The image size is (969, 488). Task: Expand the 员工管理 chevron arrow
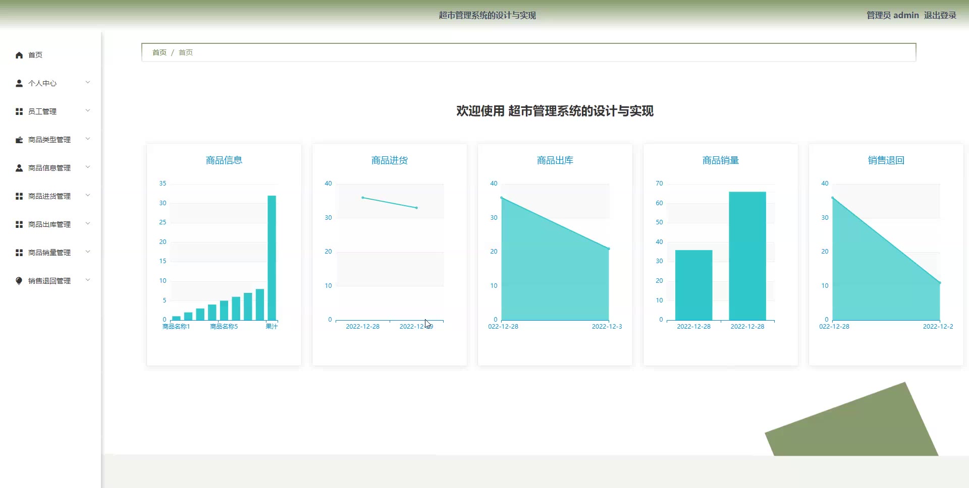[88, 111]
